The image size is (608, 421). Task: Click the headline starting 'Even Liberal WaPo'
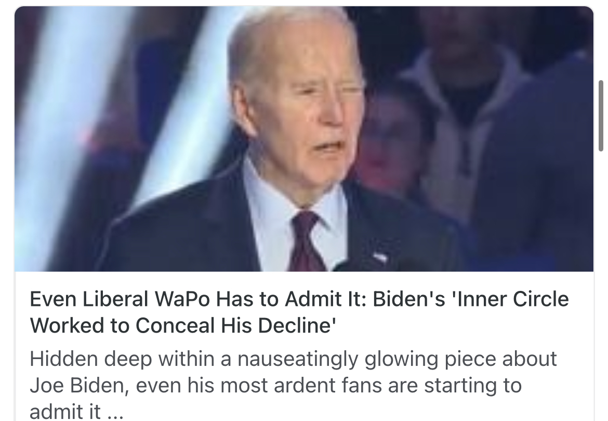299,312
